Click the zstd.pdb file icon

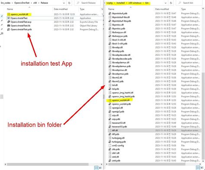[x=110, y=160]
